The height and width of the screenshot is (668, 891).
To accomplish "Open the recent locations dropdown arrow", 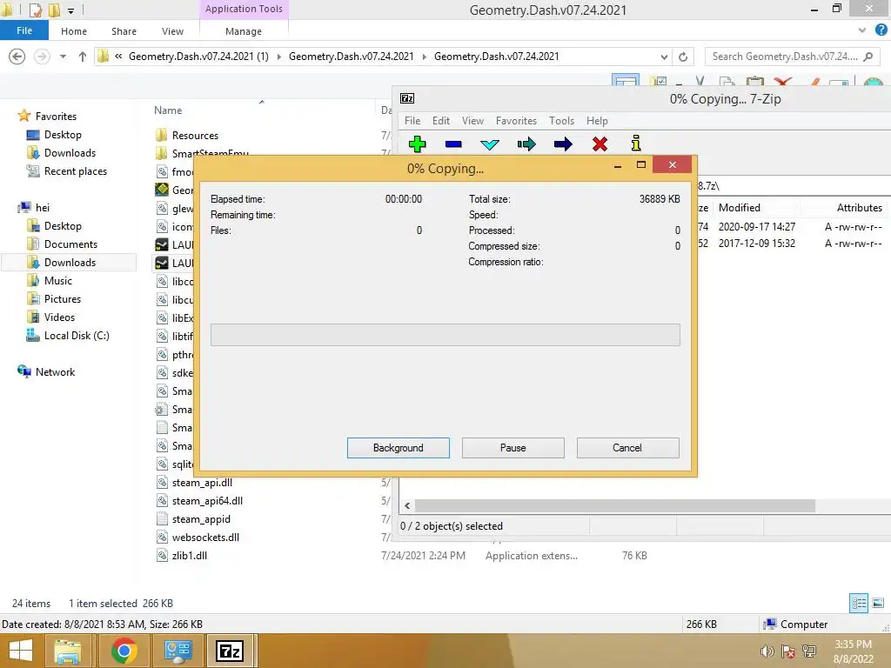I will 63,57.
